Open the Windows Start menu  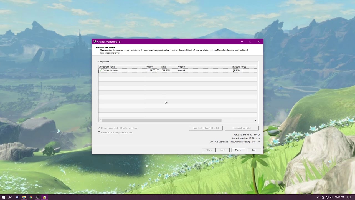click(x=3, y=197)
